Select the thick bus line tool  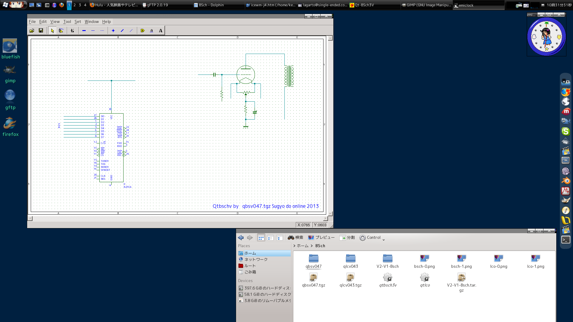pos(84,30)
